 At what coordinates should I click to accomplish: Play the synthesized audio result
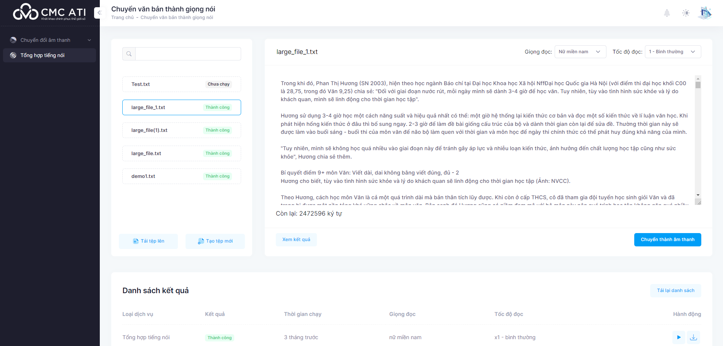pos(678,337)
